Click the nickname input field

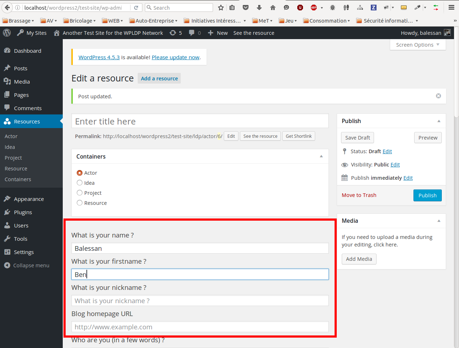(200, 300)
